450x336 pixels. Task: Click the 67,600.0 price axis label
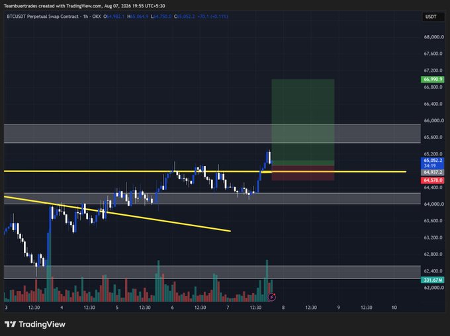pyautogui.click(x=433, y=54)
